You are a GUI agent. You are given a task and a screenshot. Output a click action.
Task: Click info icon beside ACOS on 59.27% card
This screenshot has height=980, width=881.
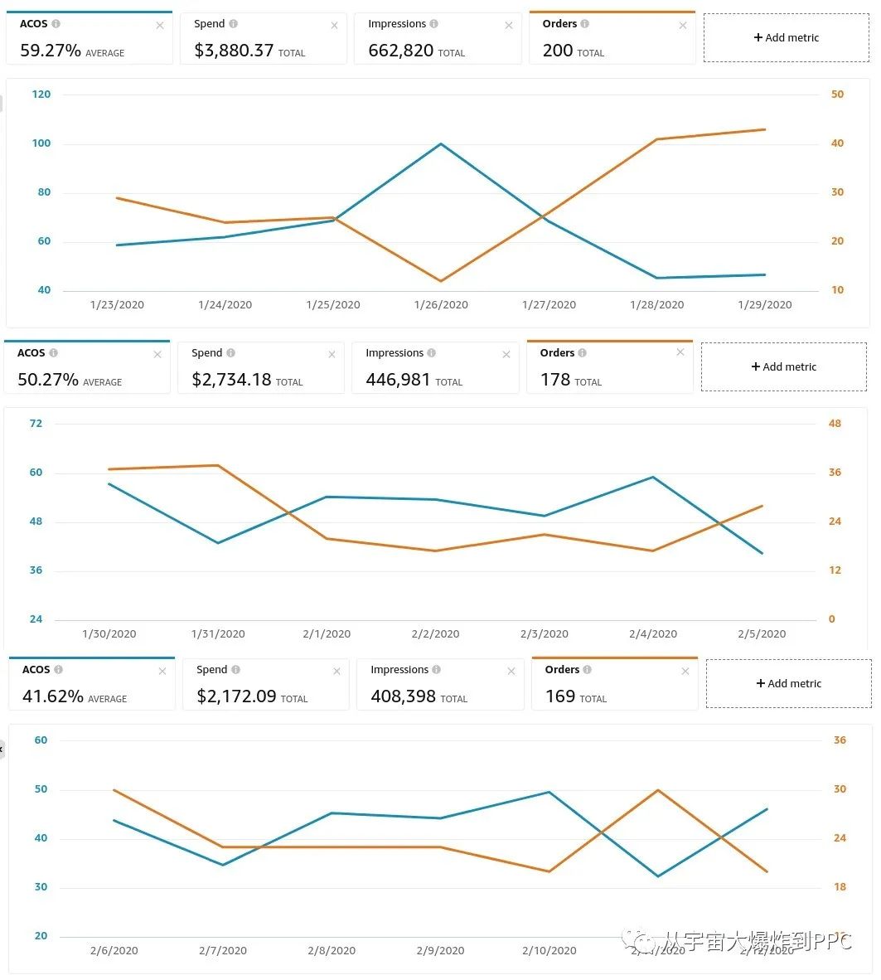coord(56,24)
